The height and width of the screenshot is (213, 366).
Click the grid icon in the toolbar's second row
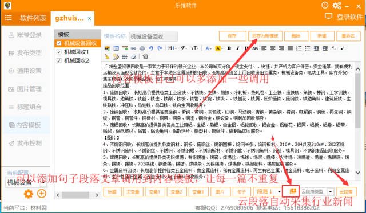click(125, 56)
